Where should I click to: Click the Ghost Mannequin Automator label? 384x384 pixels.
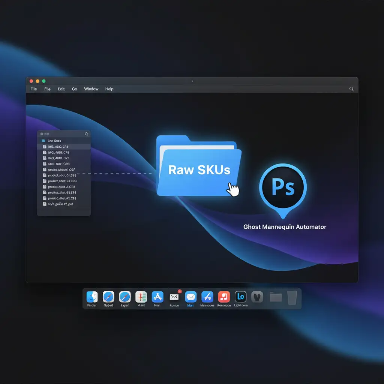pyautogui.click(x=285, y=227)
